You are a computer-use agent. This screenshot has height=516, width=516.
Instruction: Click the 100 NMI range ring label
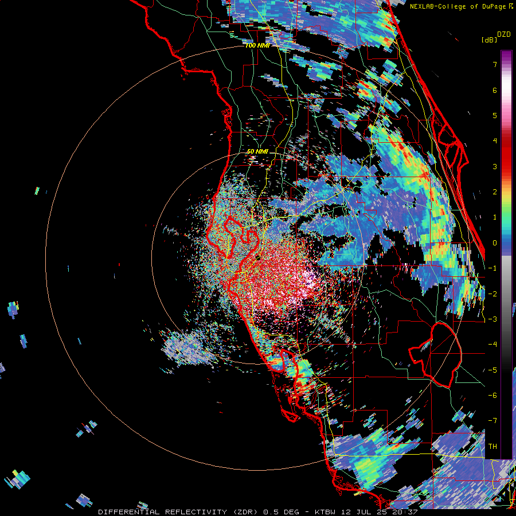(257, 45)
